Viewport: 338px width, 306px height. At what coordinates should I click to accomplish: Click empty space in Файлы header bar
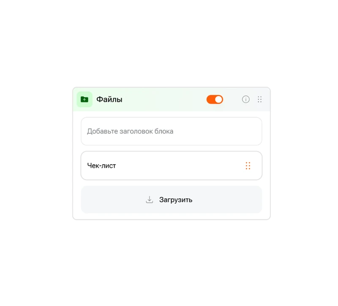tap(164, 99)
